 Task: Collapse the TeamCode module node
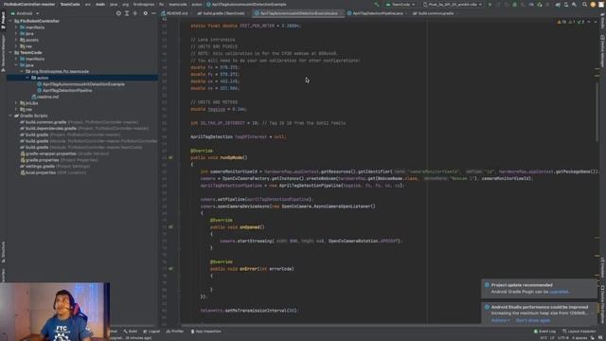coord(10,53)
